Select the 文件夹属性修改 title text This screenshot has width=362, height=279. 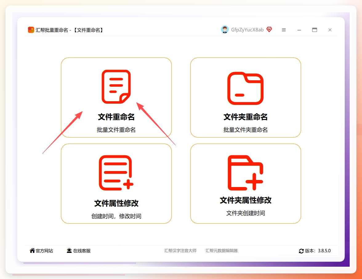click(245, 200)
